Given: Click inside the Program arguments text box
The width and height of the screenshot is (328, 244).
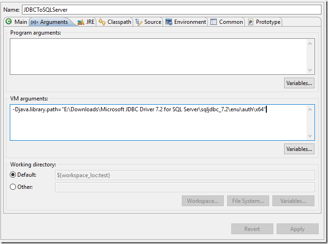Looking at the screenshot, I should 159,56.
